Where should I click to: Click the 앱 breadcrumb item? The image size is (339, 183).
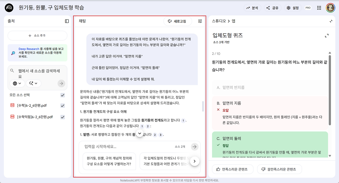[234, 21]
